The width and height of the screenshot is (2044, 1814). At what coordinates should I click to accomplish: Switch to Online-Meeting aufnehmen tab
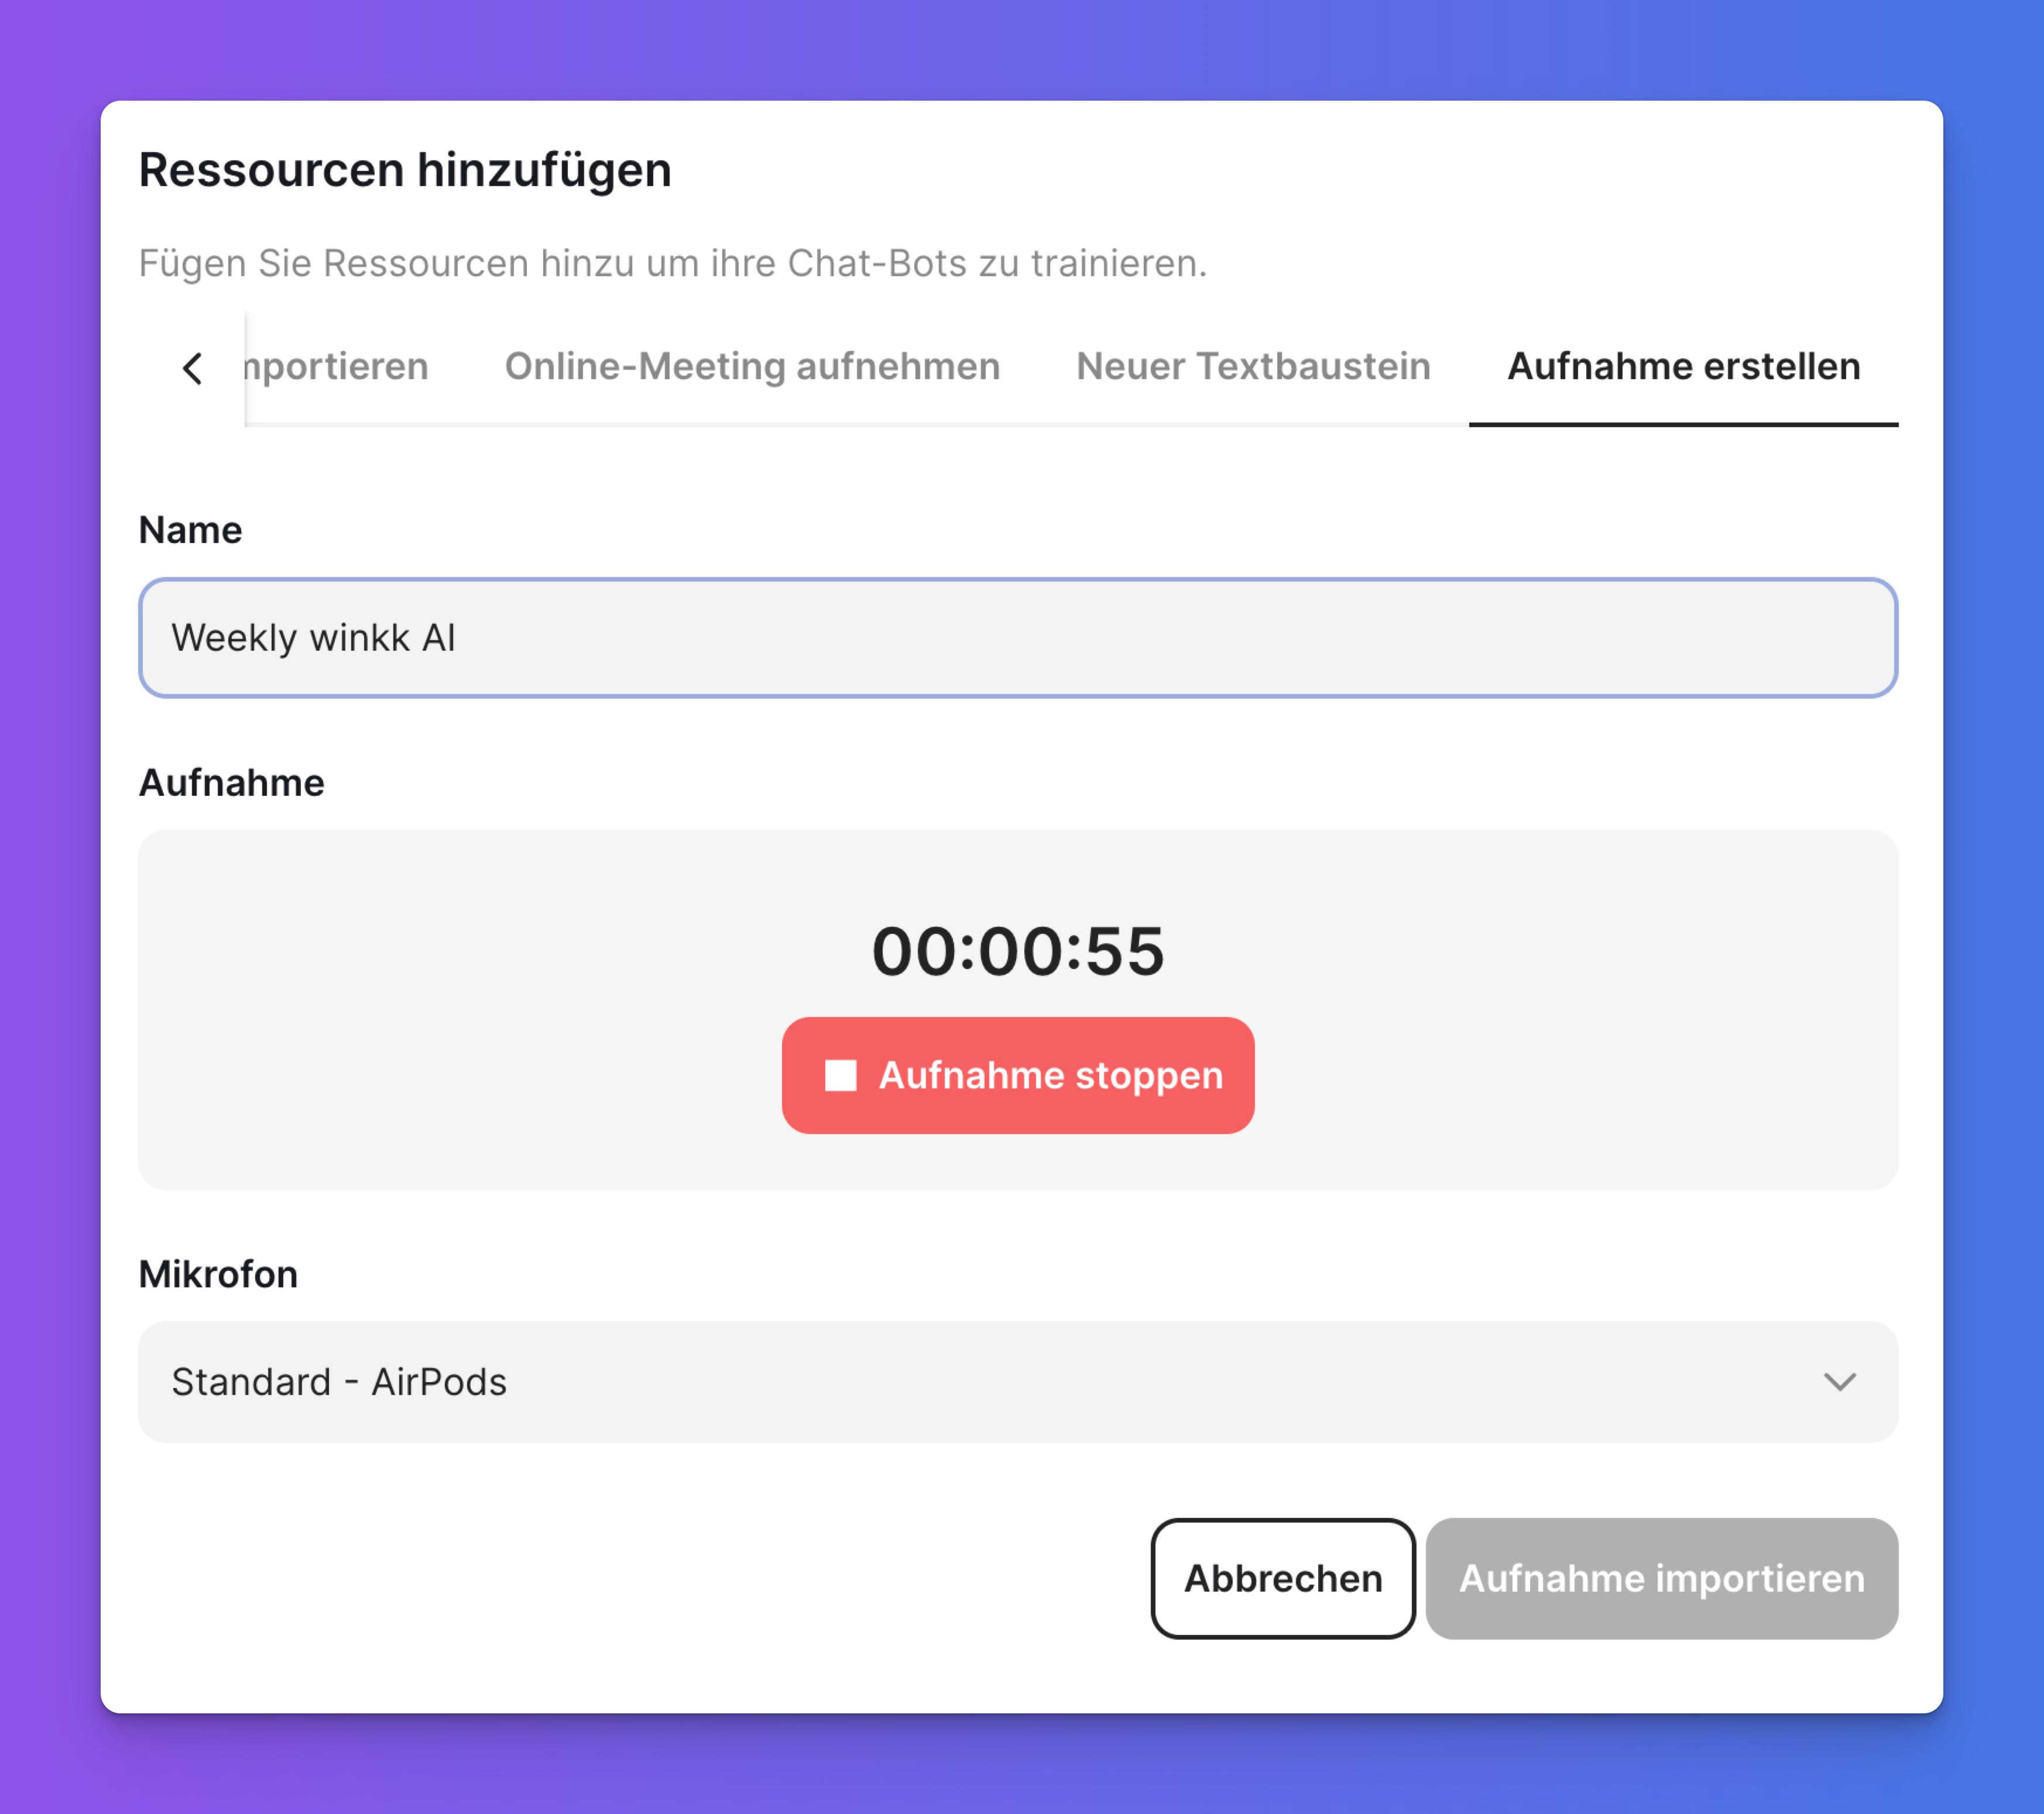pyautogui.click(x=752, y=367)
